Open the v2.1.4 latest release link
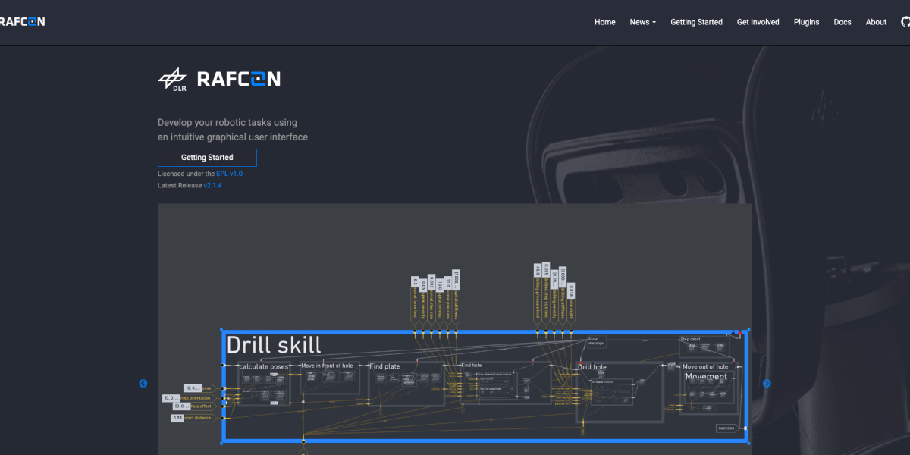 point(212,185)
